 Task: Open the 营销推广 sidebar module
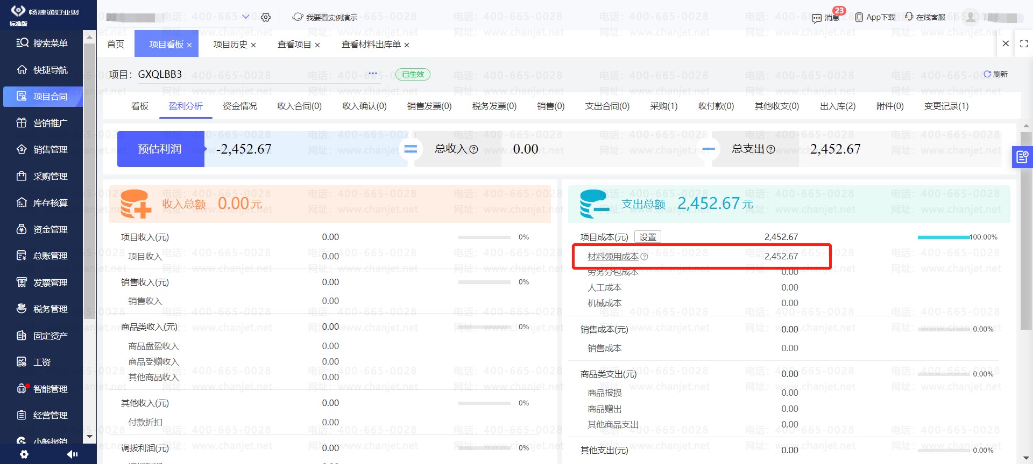[x=41, y=123]
